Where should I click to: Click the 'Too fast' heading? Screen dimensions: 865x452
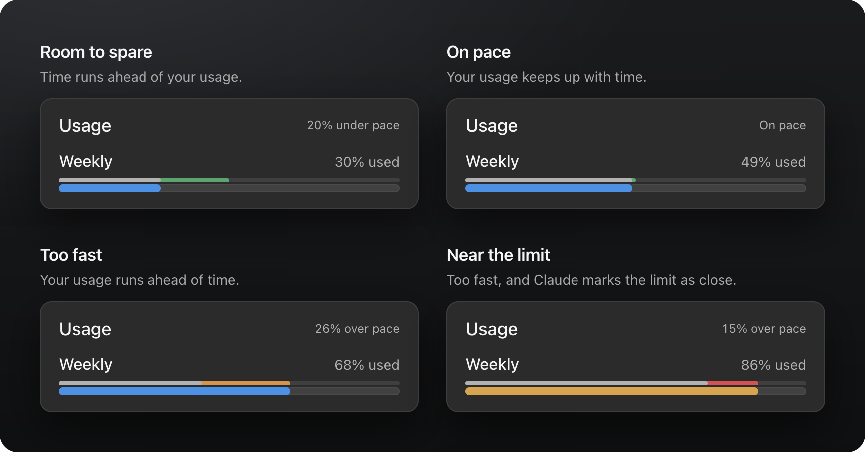pyautogui.click(x=71, y=255)
